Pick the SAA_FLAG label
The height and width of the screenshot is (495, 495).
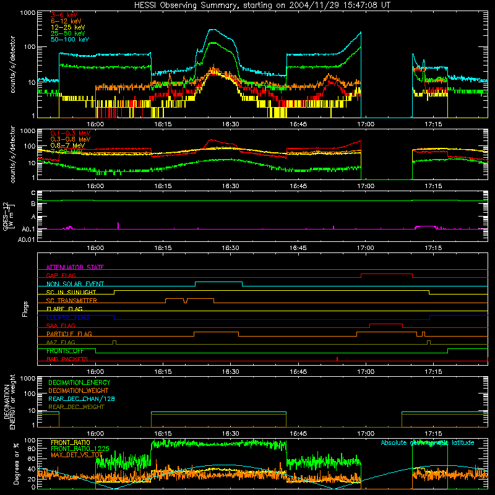tap(61, 325)
